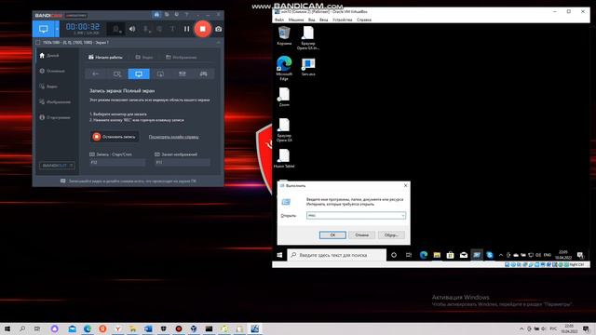Click the image capture hotkey field
This screenshot has height=335, width=596.
click(x=182, y=162)
